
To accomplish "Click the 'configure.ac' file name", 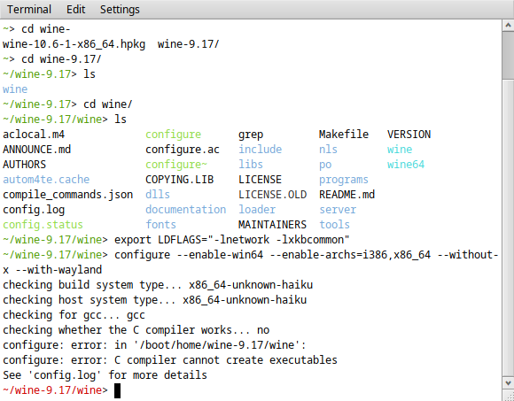I will click(183, 150).
